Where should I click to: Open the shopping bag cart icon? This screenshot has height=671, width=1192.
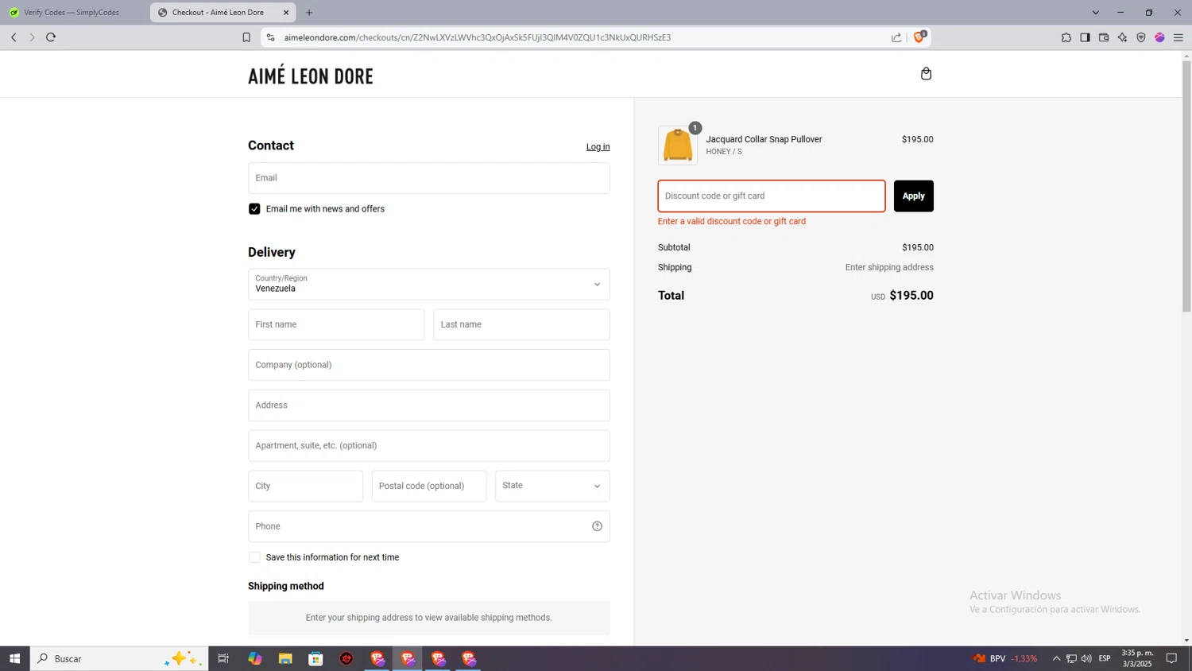tap(926, 74)
